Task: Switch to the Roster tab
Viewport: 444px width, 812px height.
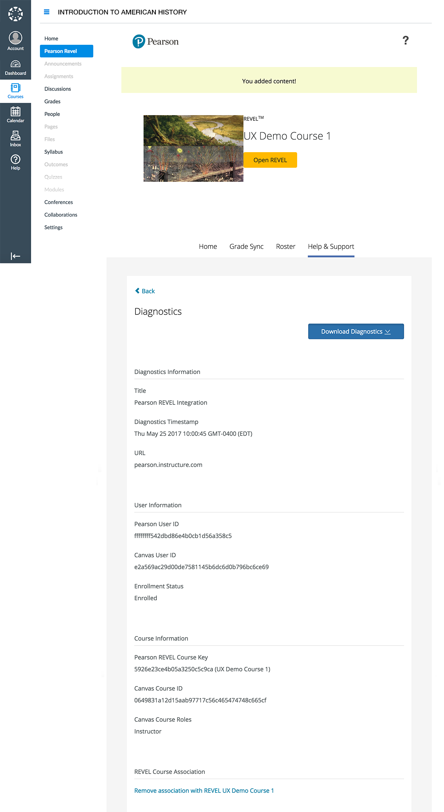Action: coord(286,247)
